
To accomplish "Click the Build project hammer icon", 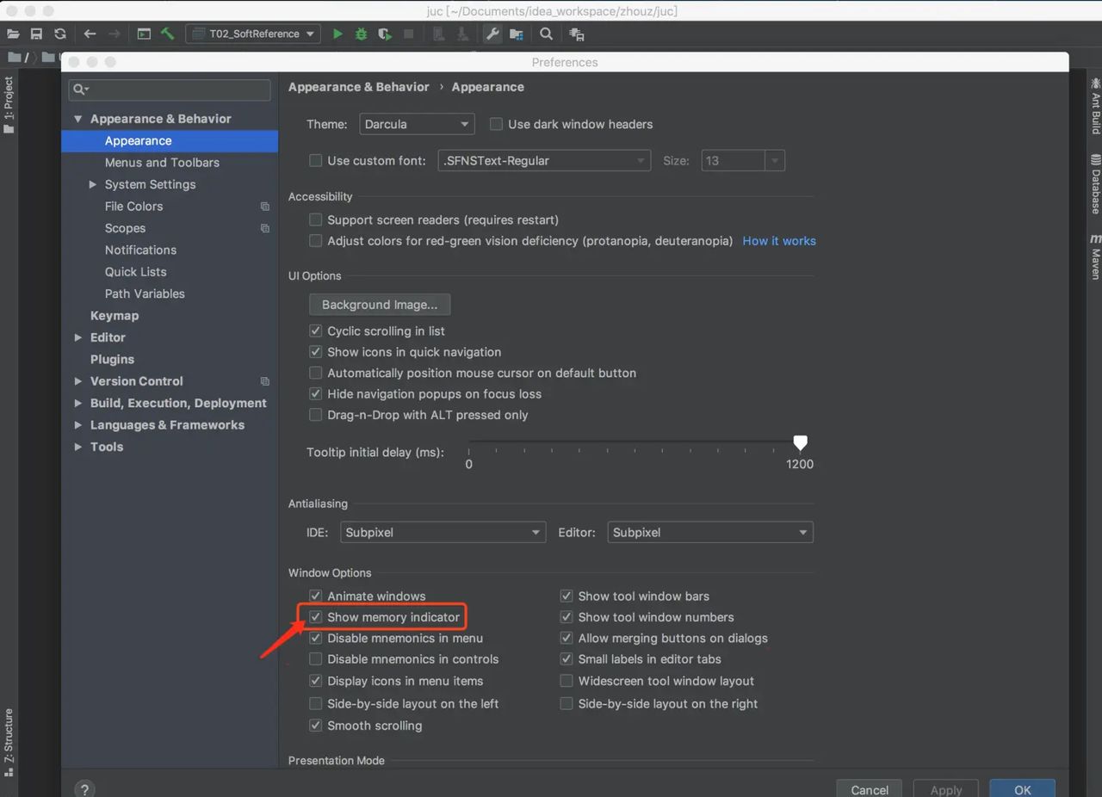I will point(168,34).
